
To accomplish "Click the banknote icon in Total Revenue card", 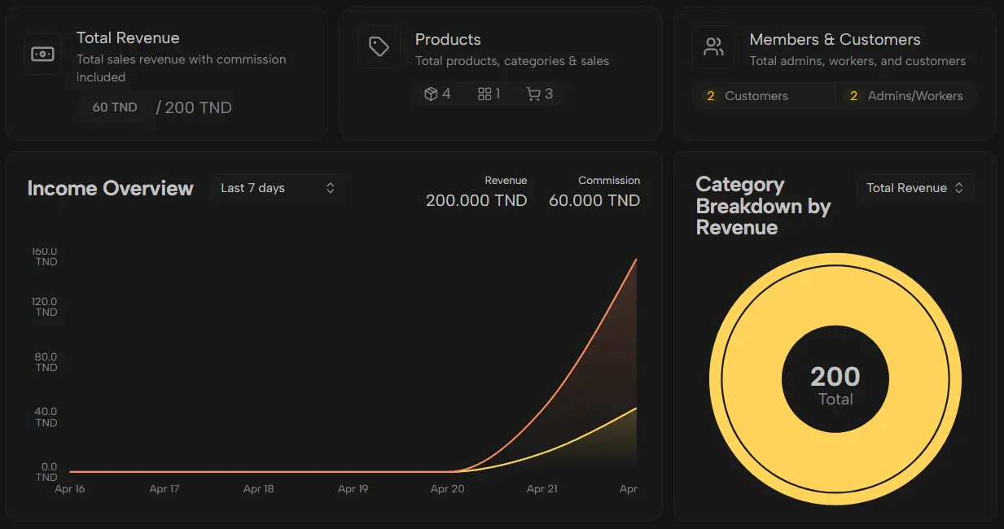I will [42, 55].
